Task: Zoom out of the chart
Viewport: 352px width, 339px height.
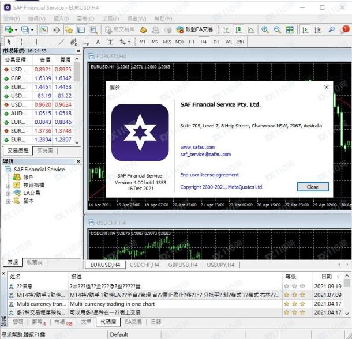Action: pyautogui.click(x=278, y=30)
